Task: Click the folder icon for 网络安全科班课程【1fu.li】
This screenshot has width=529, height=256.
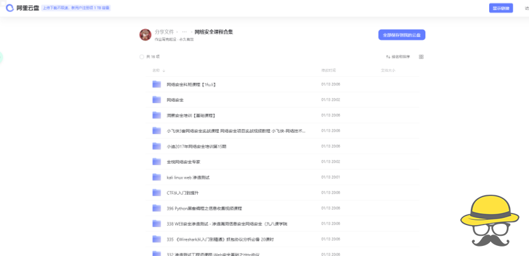Action: point(157,84)
